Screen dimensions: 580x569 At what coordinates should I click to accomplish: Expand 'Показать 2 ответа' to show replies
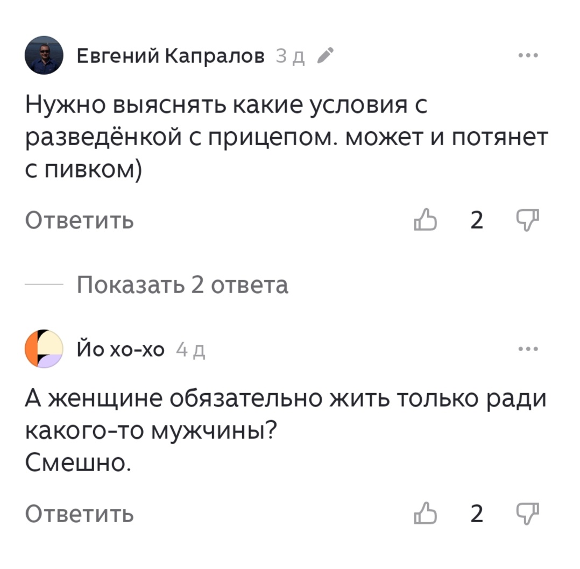point(183,286)
